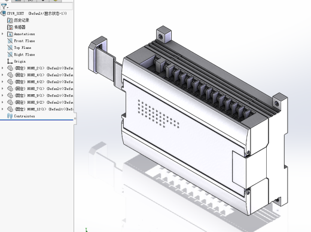Viewport: 311px width, 232px height.
Task: Select the Top Plane icon
Action: click(x=10, y=48)
